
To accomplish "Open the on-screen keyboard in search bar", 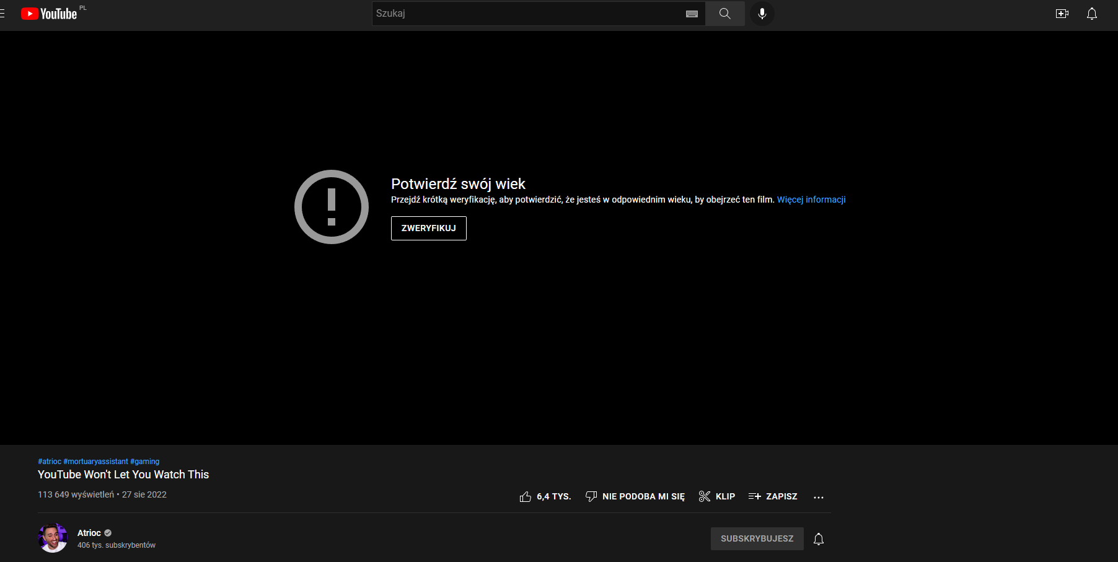I will 691,13.
